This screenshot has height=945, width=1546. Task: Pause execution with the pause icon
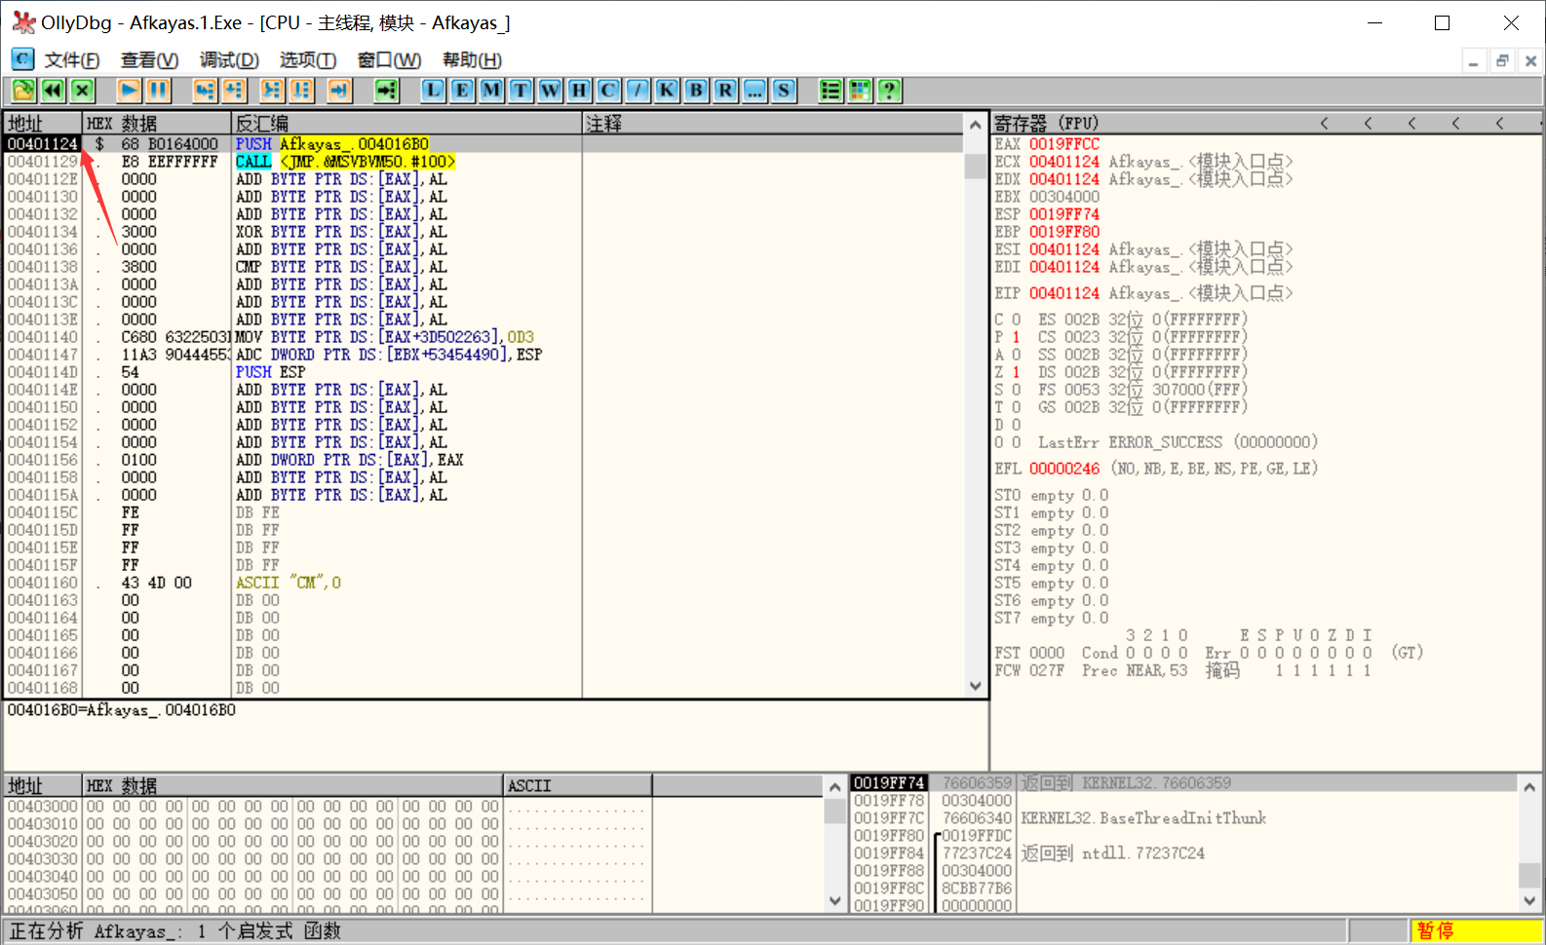158,91
